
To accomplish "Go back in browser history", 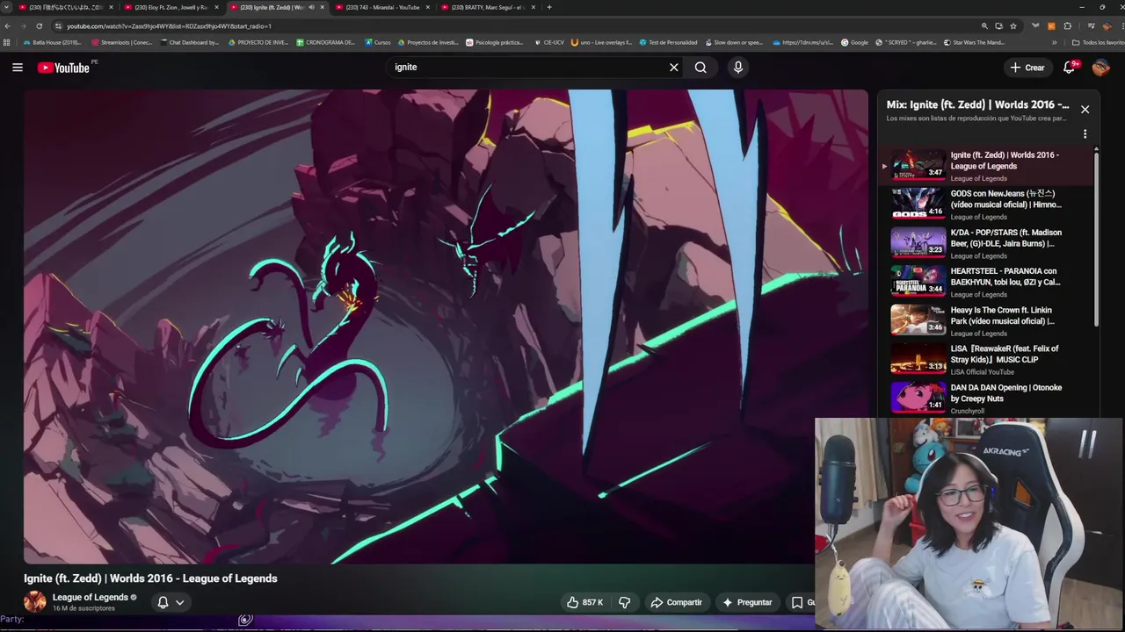I will [8, 26].
